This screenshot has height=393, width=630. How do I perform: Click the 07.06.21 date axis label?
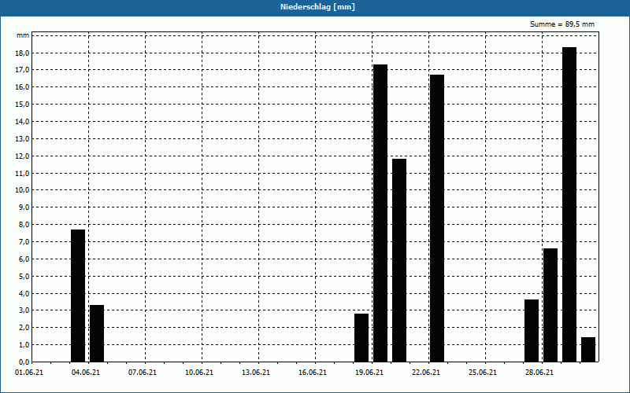(x=143, y=373)
